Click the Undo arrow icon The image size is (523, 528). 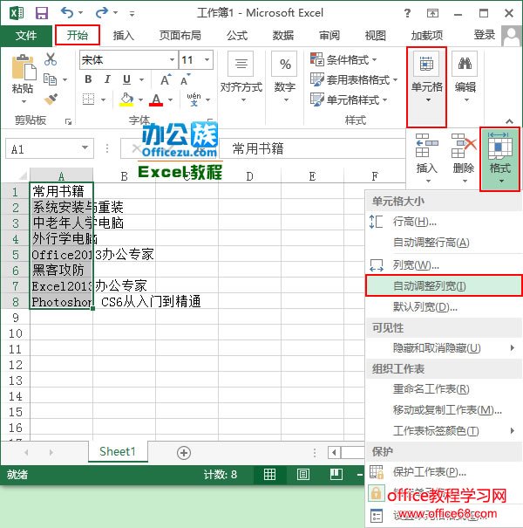coord(66,13)
